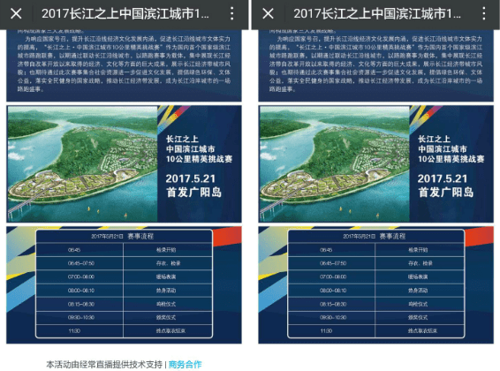500x371 pixels.
Task: Tap the 09:30-10:30 row in right schedule table
Action: (x=376, y=317)
